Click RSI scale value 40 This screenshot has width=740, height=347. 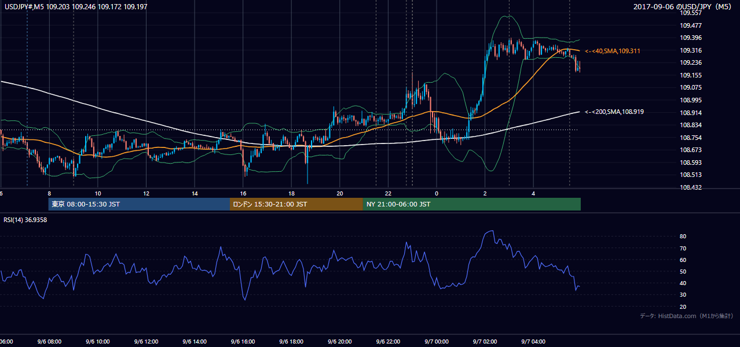tap(683, 283)
